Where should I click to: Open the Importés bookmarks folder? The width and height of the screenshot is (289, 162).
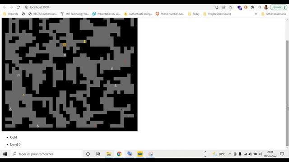click(x=11, y=14)
